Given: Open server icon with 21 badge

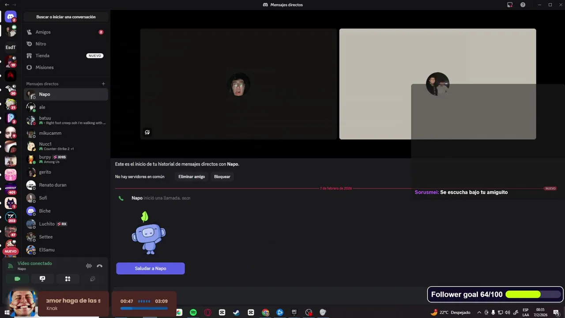Looking at the screenshot, I should [11, 104].
